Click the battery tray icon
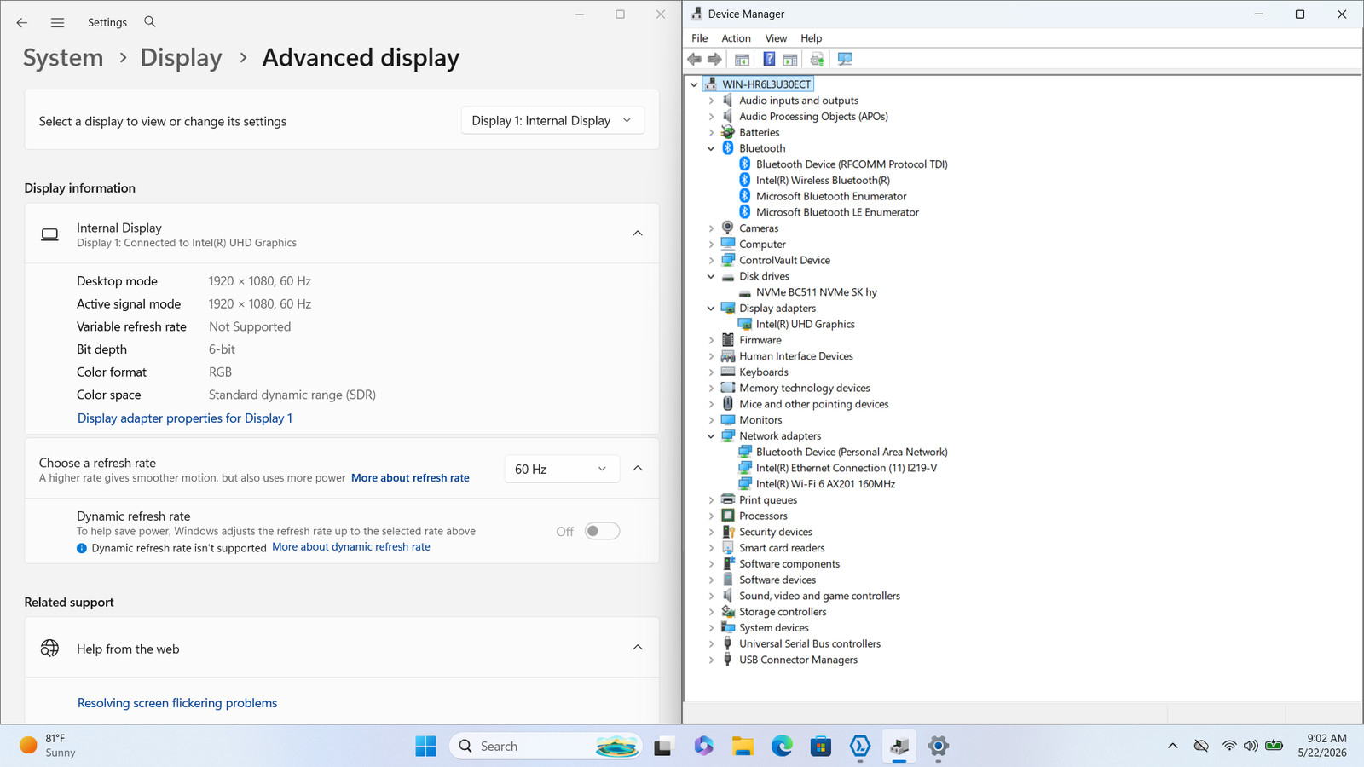Image resolution: width=1364 pixels, height=767 pixels. click(1274, 746)
